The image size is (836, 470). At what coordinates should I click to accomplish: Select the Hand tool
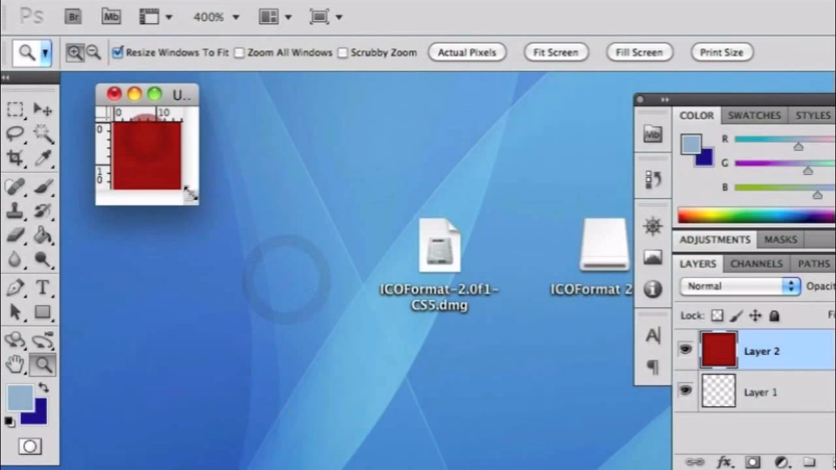tap(14, 364)
